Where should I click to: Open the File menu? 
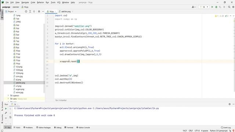tap(7, 3)
